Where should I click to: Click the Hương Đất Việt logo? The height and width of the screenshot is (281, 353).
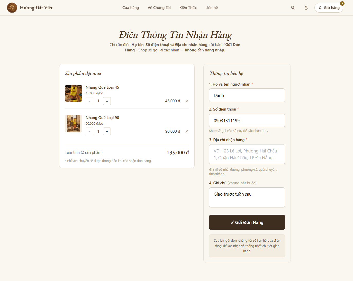[x=30, y=8]
